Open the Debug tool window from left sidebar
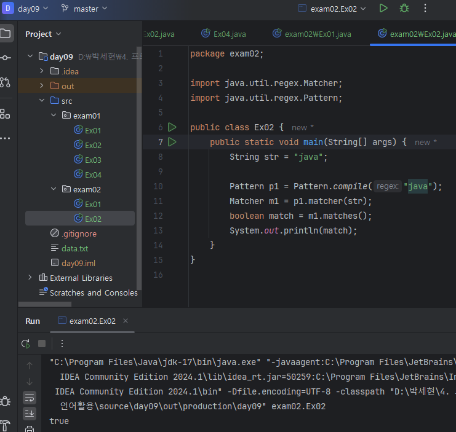 click(x=6, y=401)
